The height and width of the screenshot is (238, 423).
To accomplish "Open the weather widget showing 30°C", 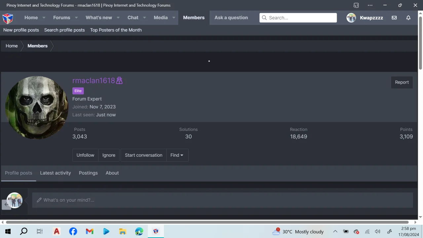I will [x=298, y=232].
